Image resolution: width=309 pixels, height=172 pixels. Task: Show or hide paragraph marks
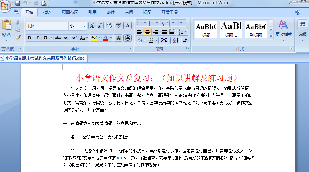[185, 40]
